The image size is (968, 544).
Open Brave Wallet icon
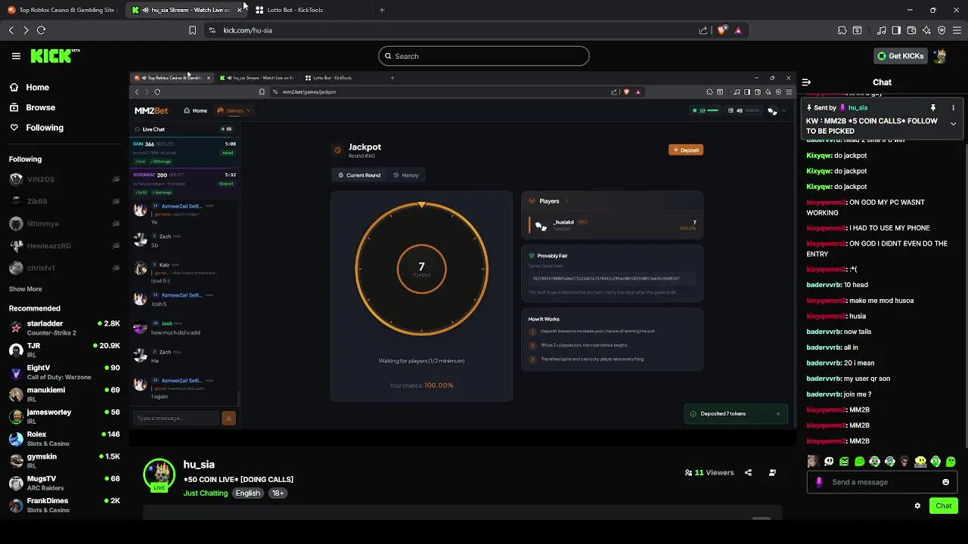pos(911,30)
